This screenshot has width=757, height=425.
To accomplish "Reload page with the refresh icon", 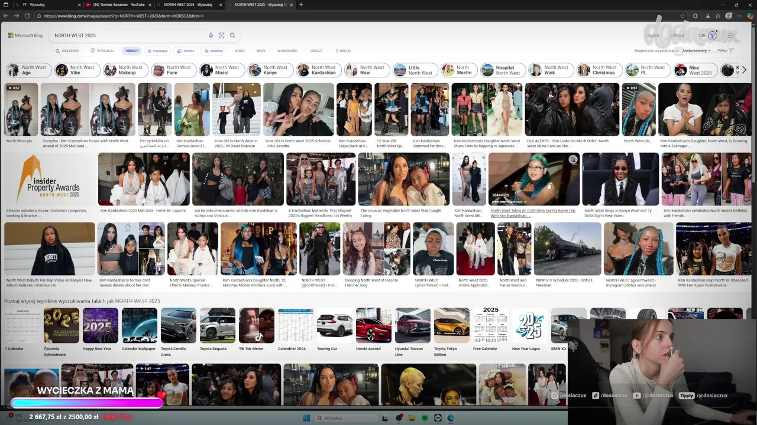I will tap(27, 16).
